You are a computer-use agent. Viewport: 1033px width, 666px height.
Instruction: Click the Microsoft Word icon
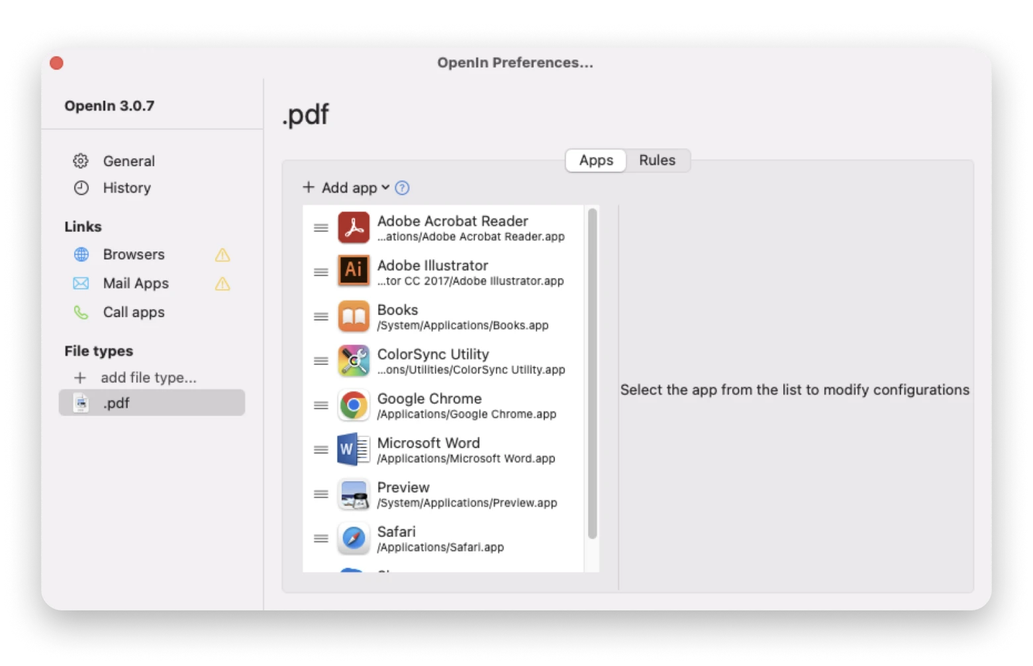click(x=354, y=450)
